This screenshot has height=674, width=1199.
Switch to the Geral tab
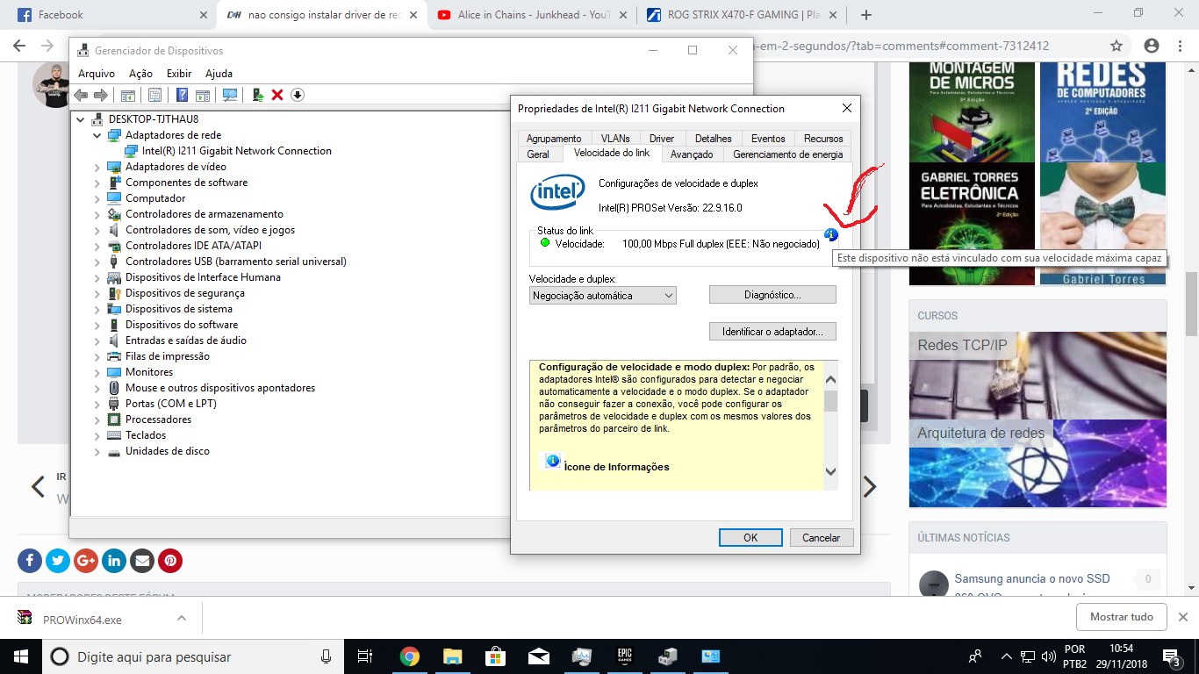click(538, 154)
